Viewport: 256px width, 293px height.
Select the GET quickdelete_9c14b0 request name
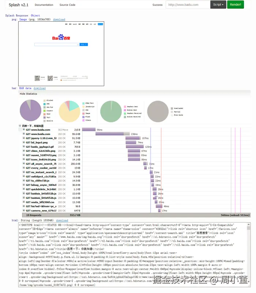[41, 189]
